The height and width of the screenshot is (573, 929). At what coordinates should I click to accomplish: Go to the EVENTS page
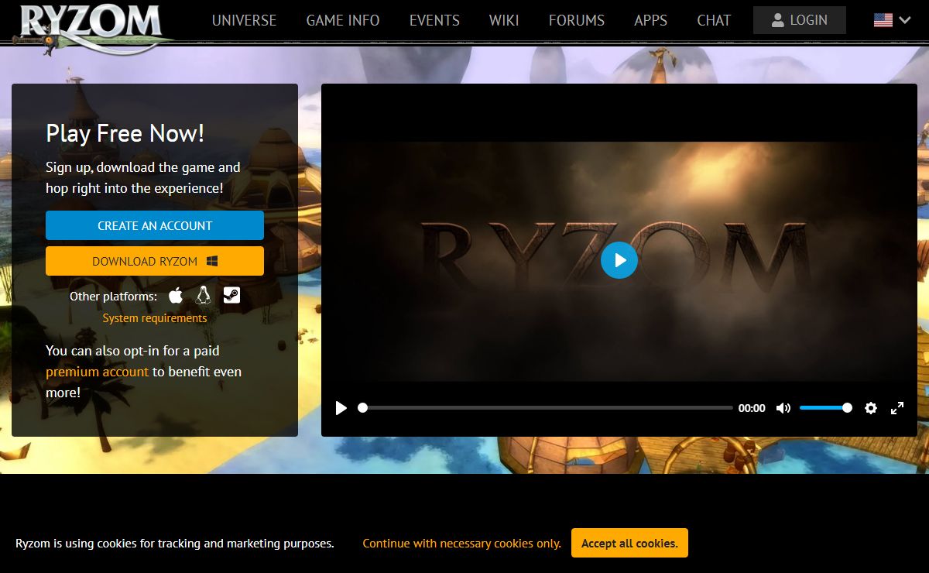[434, 21]
